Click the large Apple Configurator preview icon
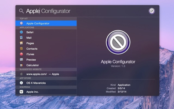The width and height of the screenshot is (174, 109). 118,42
